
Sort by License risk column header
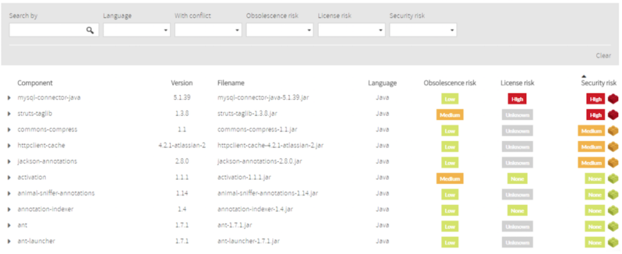coord(518,83)
